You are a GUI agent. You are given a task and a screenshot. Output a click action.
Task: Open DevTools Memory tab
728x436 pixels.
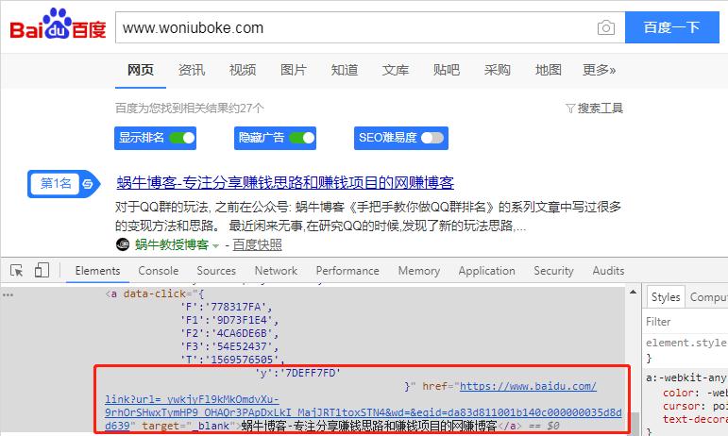[419, 271]
